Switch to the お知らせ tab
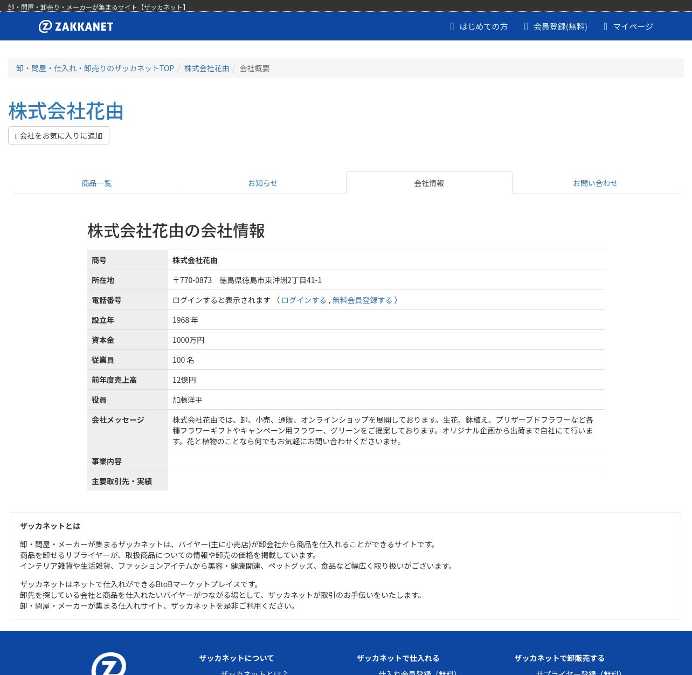692x675 pixels. click(x=263, y=183)
